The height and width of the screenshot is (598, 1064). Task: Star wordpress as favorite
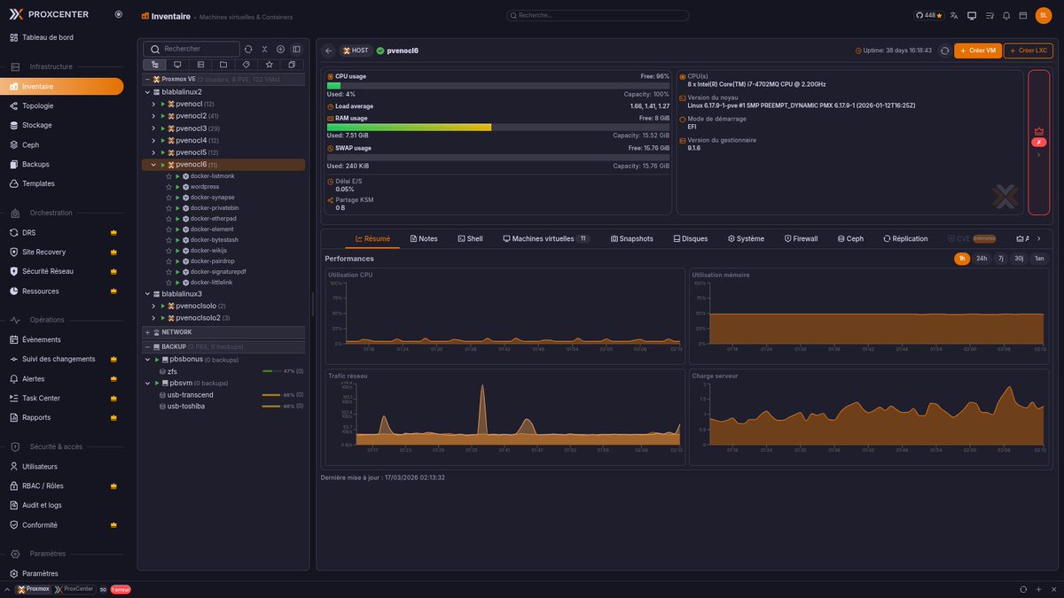168,187
